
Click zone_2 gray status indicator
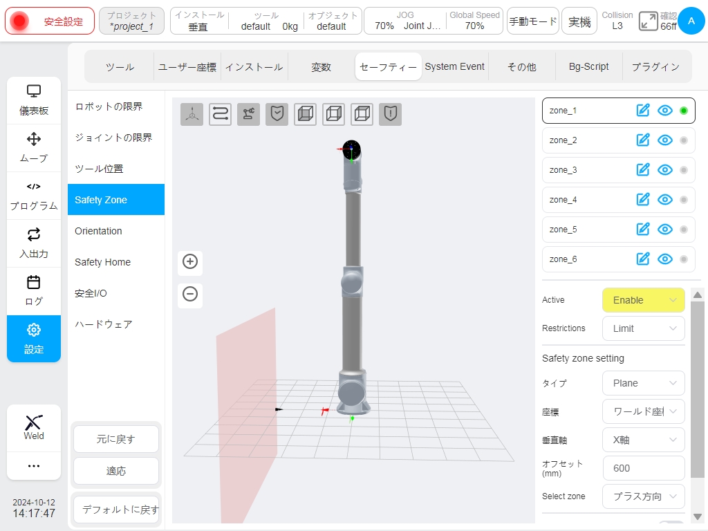(684, 140)
